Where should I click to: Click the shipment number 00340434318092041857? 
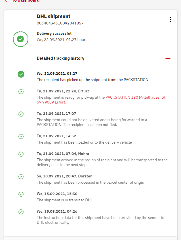click(x=60, y=23)
